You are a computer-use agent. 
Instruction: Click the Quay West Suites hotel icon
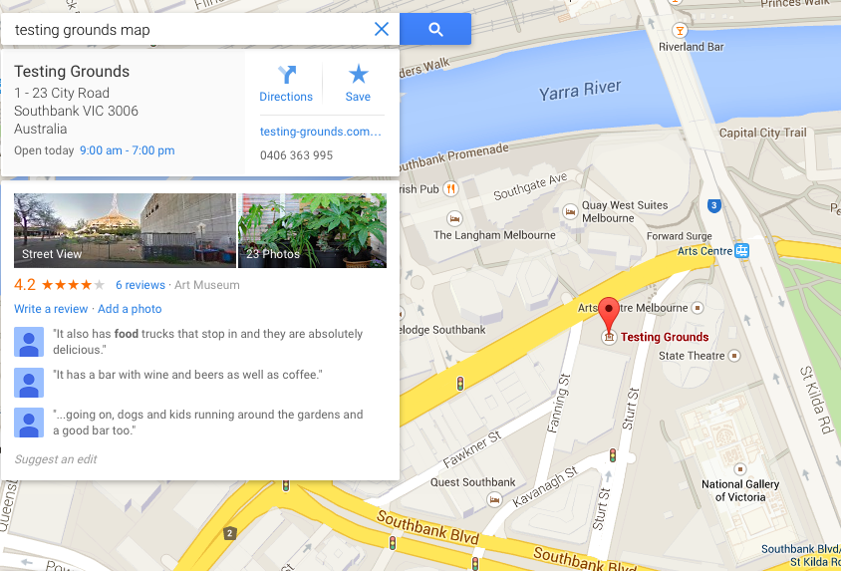click(570, 212)
